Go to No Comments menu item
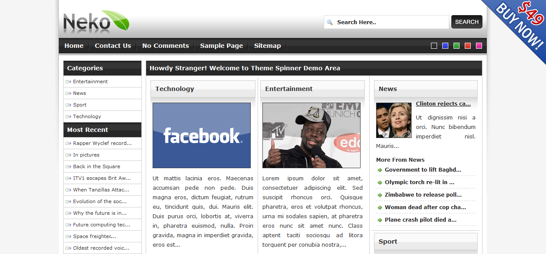 tap(166, 46)
